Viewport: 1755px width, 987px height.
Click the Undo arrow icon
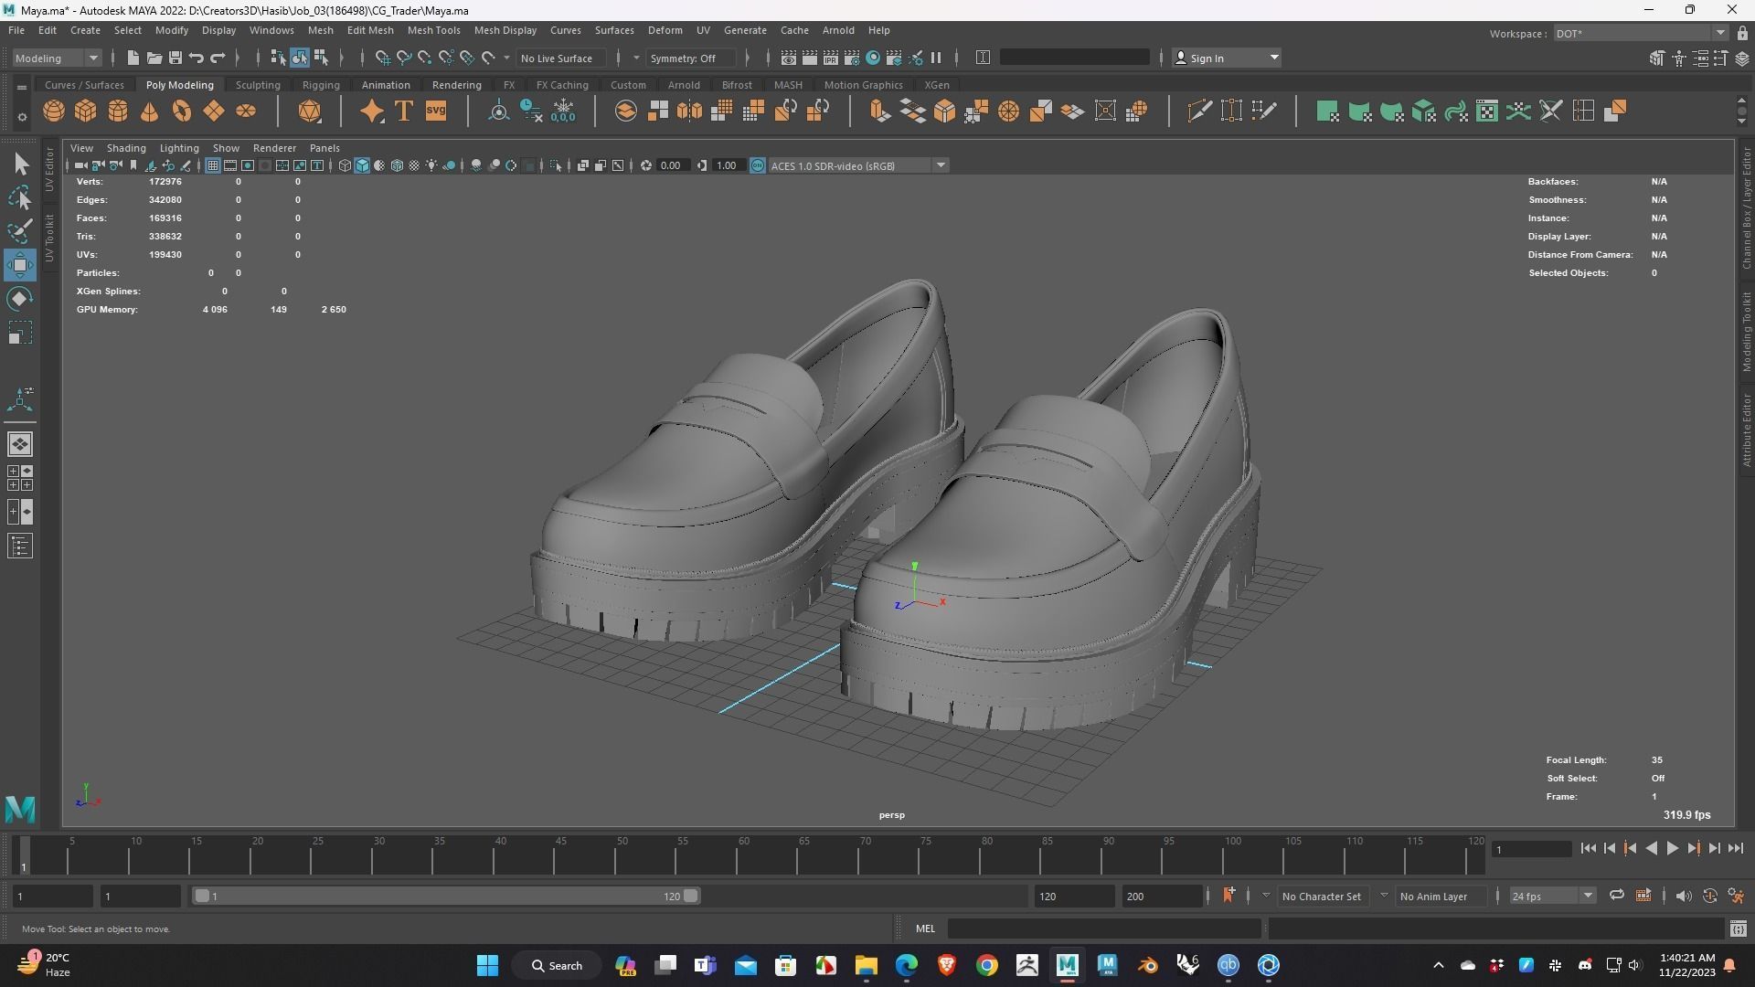click(x=197, y=58)
